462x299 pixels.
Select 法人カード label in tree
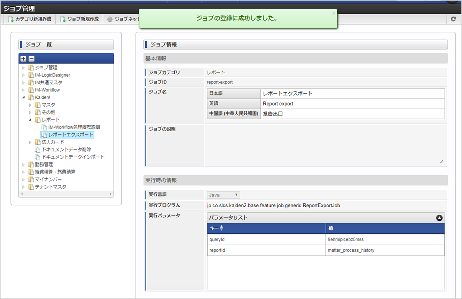tap(53, 142)
